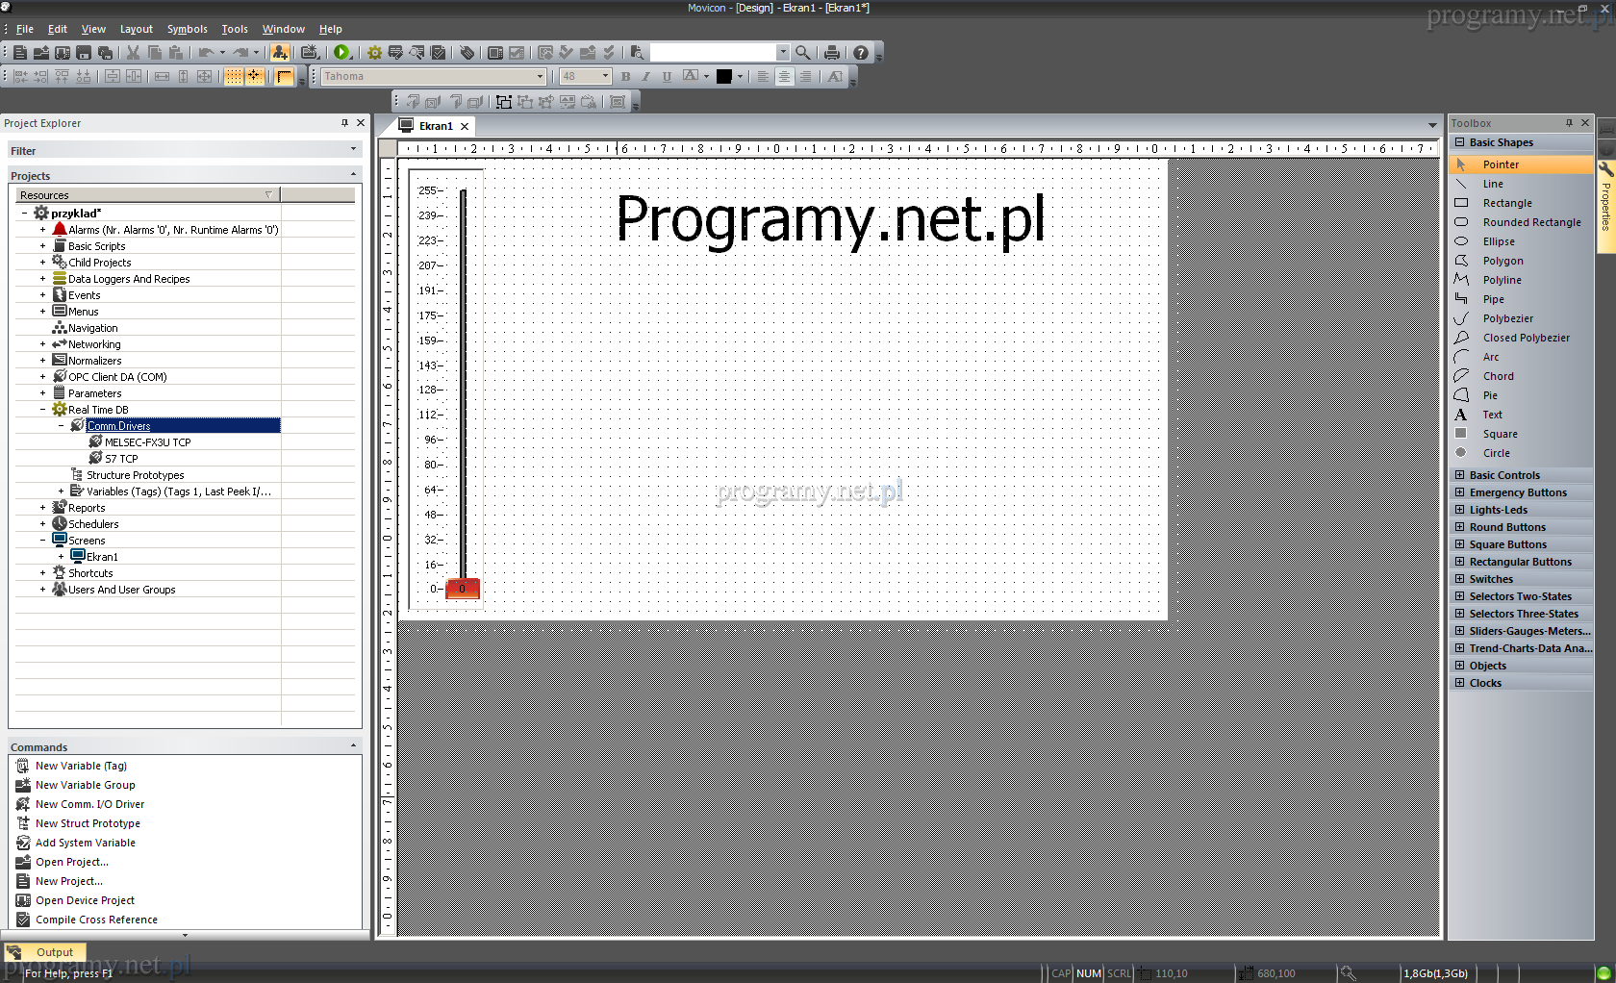Click the Cut scissors icon
1616x983 pixels.
133,53
